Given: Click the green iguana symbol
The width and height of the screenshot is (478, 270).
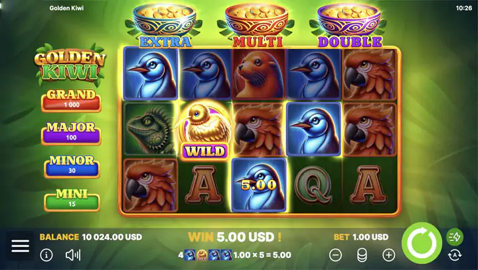Looking at the screenshot, I should (150, 129).
